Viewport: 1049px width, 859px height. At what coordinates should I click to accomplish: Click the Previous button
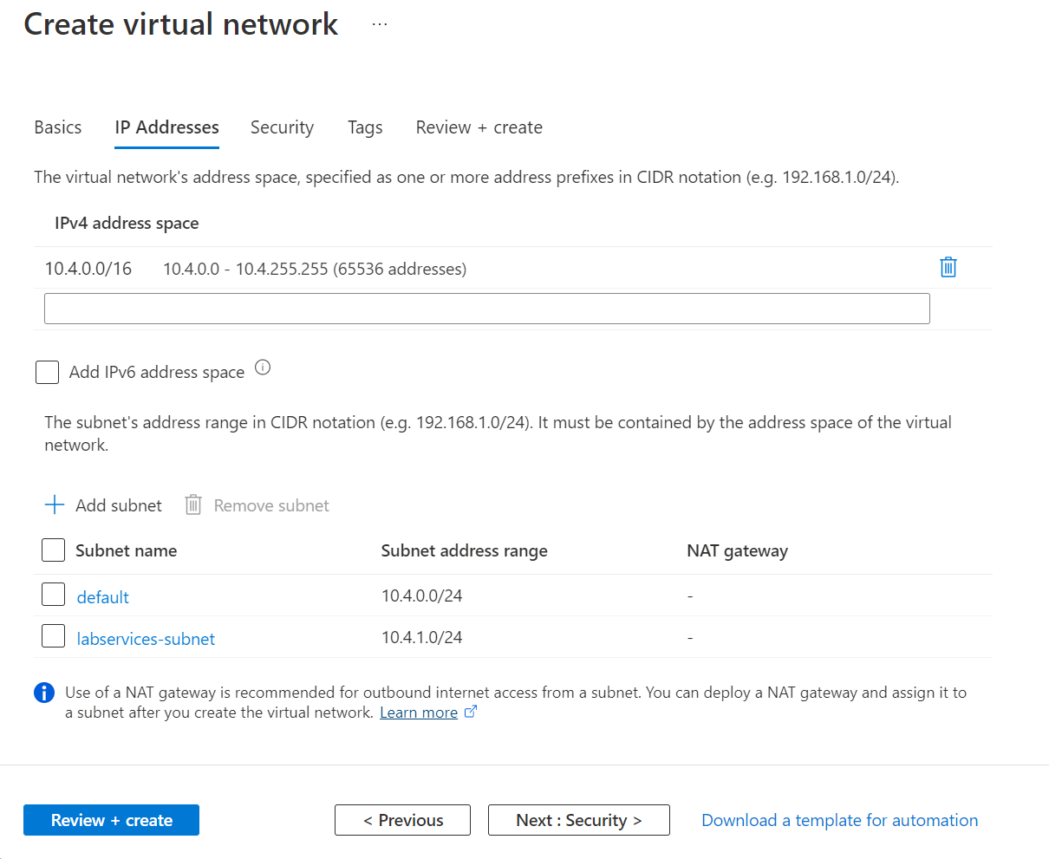[402, 819]
